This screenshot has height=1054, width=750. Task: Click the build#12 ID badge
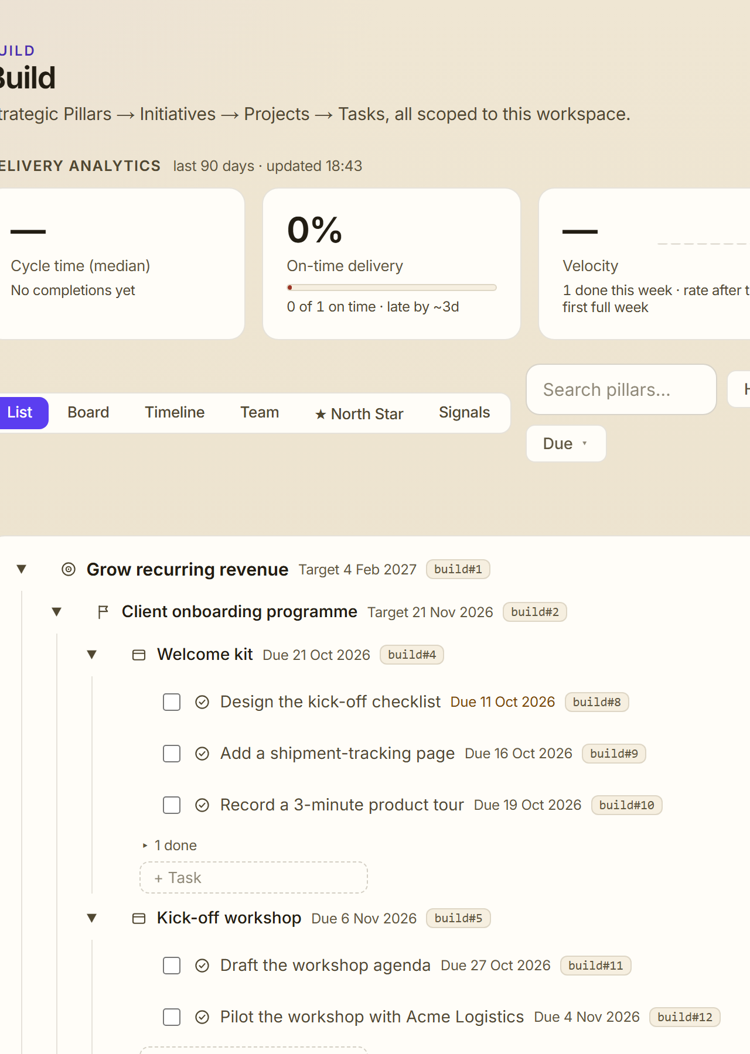[685, 1017]
